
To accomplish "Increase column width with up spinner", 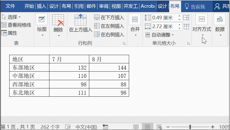I will click(x=179, y=25).
